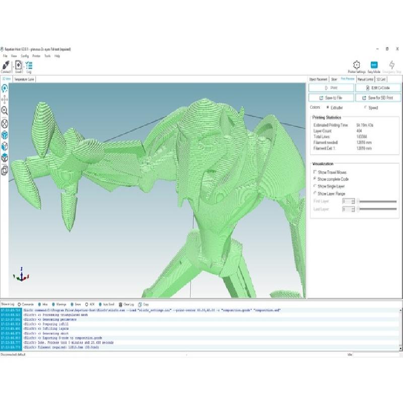Click the Connect printer icon
The height and width of the screenshot is (403, 403).
[6, 65]
